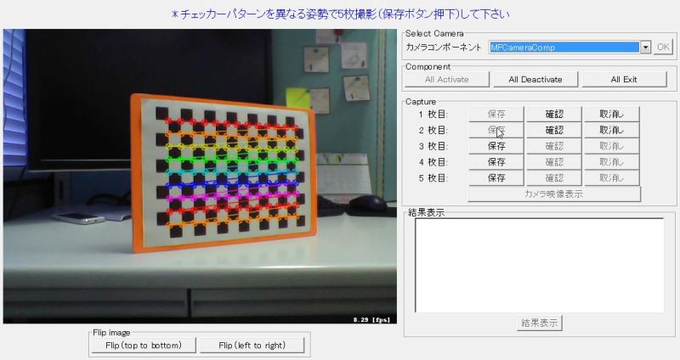Click the All Activate button
Screen dimensions: 680x360
pos(447,80)
